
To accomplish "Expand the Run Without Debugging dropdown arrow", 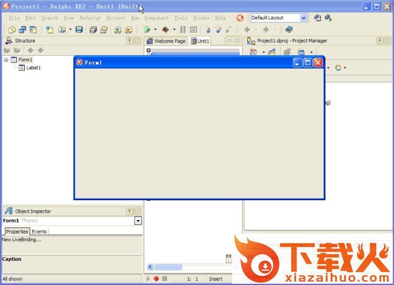I will click(174, 30).
